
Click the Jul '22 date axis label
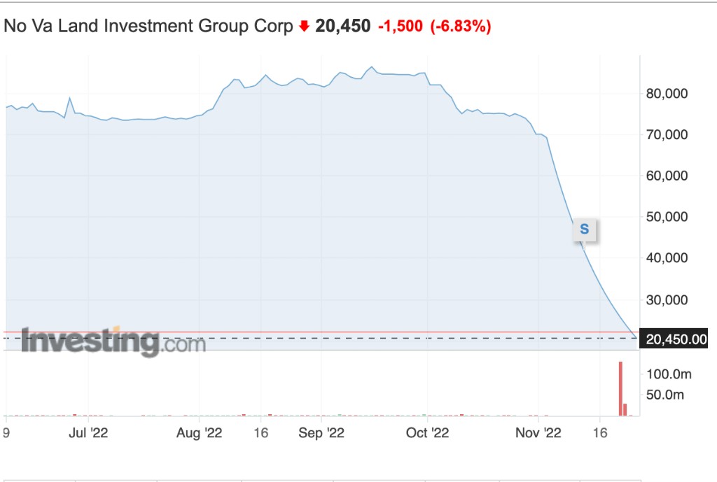(x=88, y=433)
